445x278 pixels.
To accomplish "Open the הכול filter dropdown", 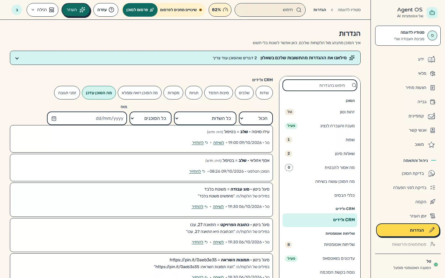I will (x=256, y=118).
